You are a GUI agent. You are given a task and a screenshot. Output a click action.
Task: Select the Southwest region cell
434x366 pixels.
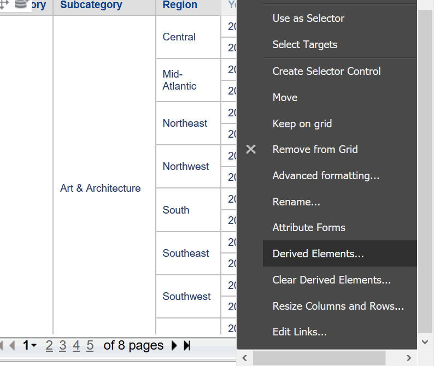coord(188,296)
